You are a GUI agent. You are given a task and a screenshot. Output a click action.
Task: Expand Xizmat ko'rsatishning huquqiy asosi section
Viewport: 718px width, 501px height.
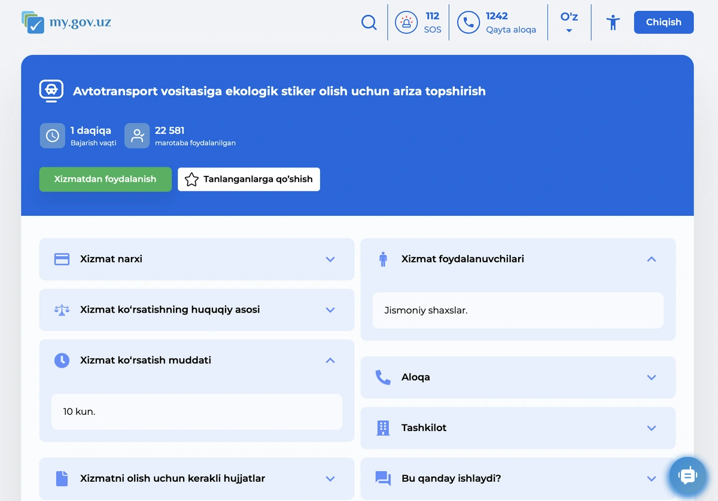[x=330, y=310]
